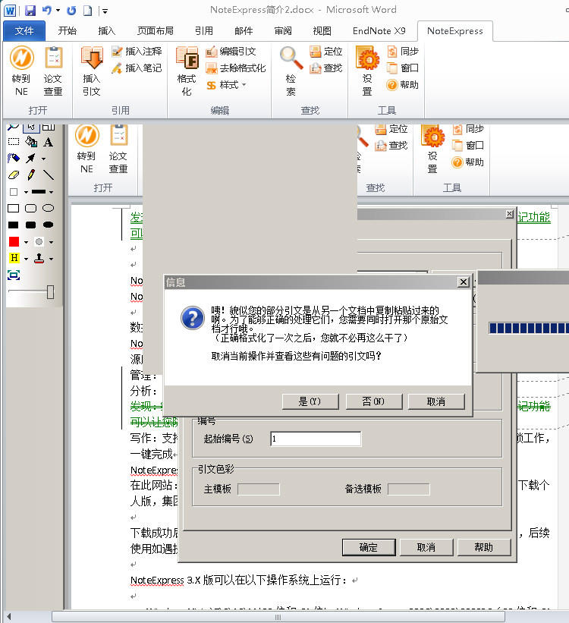This screenshot has height=623, width=569.
Task: Open the line thickness dropdown beside the black bar
Action: (x=52, y=192)
